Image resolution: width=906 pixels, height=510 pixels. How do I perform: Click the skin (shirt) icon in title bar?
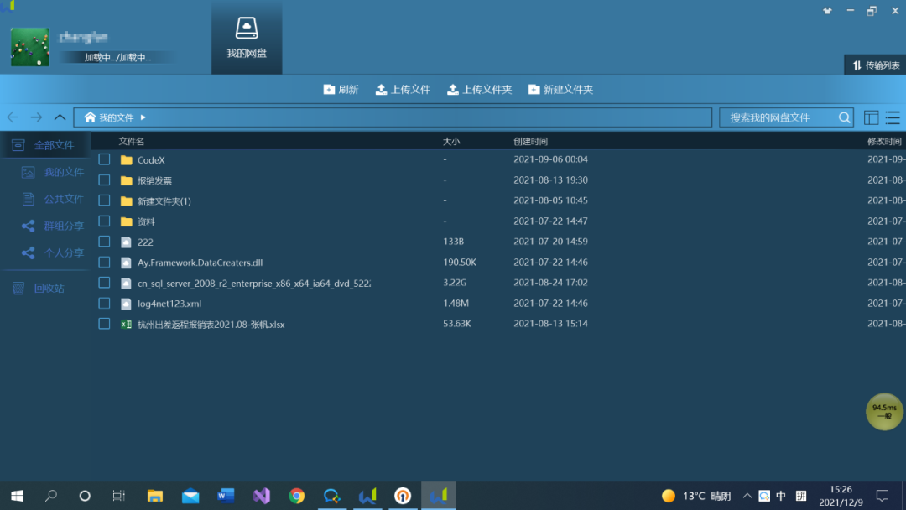pyautogui.click(x=828, y=11)
